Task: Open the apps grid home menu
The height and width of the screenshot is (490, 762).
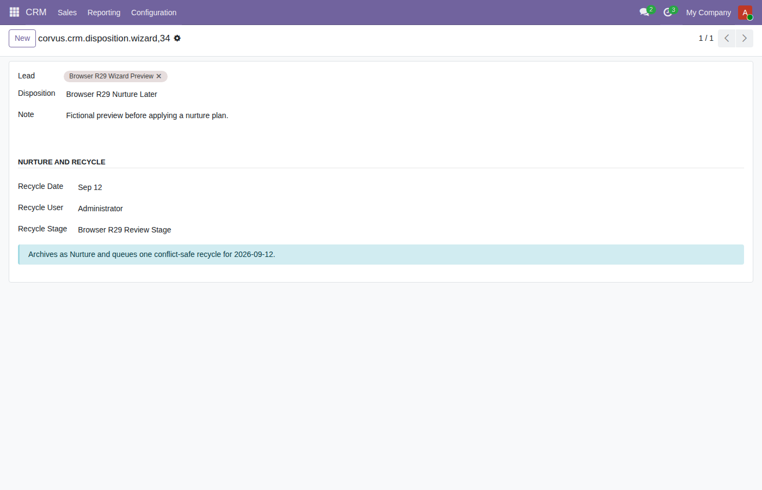Action: pyautogui.click(x=14, y=12)
